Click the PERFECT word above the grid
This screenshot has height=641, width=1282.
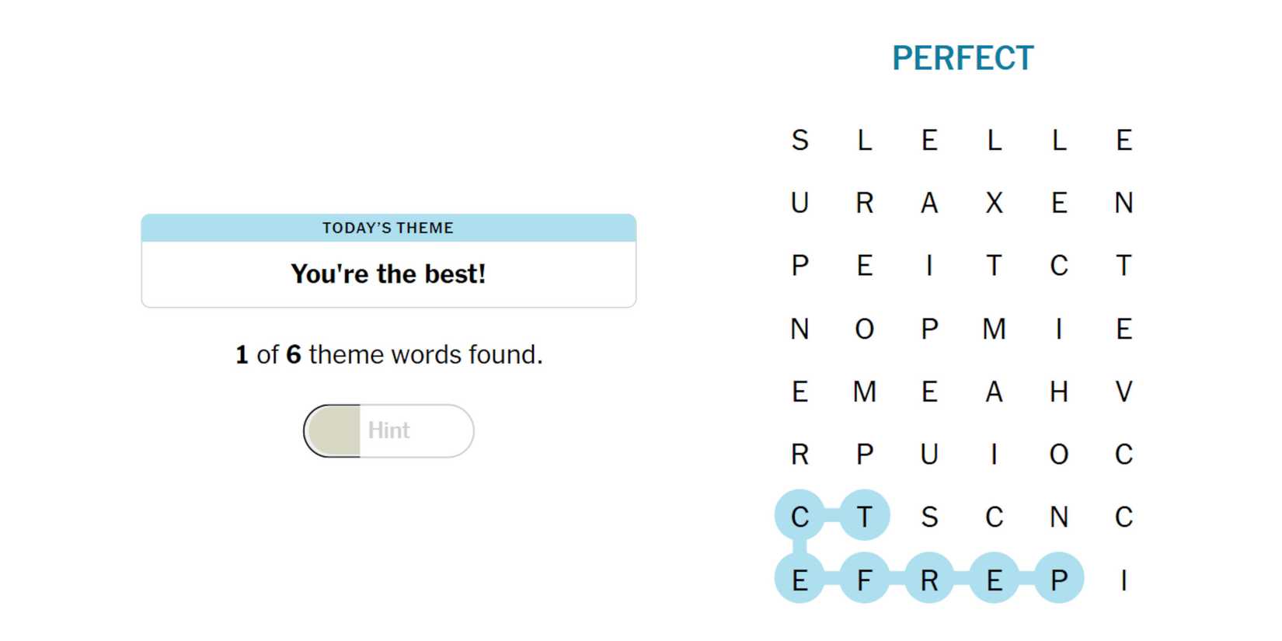(x=962, y=58)
